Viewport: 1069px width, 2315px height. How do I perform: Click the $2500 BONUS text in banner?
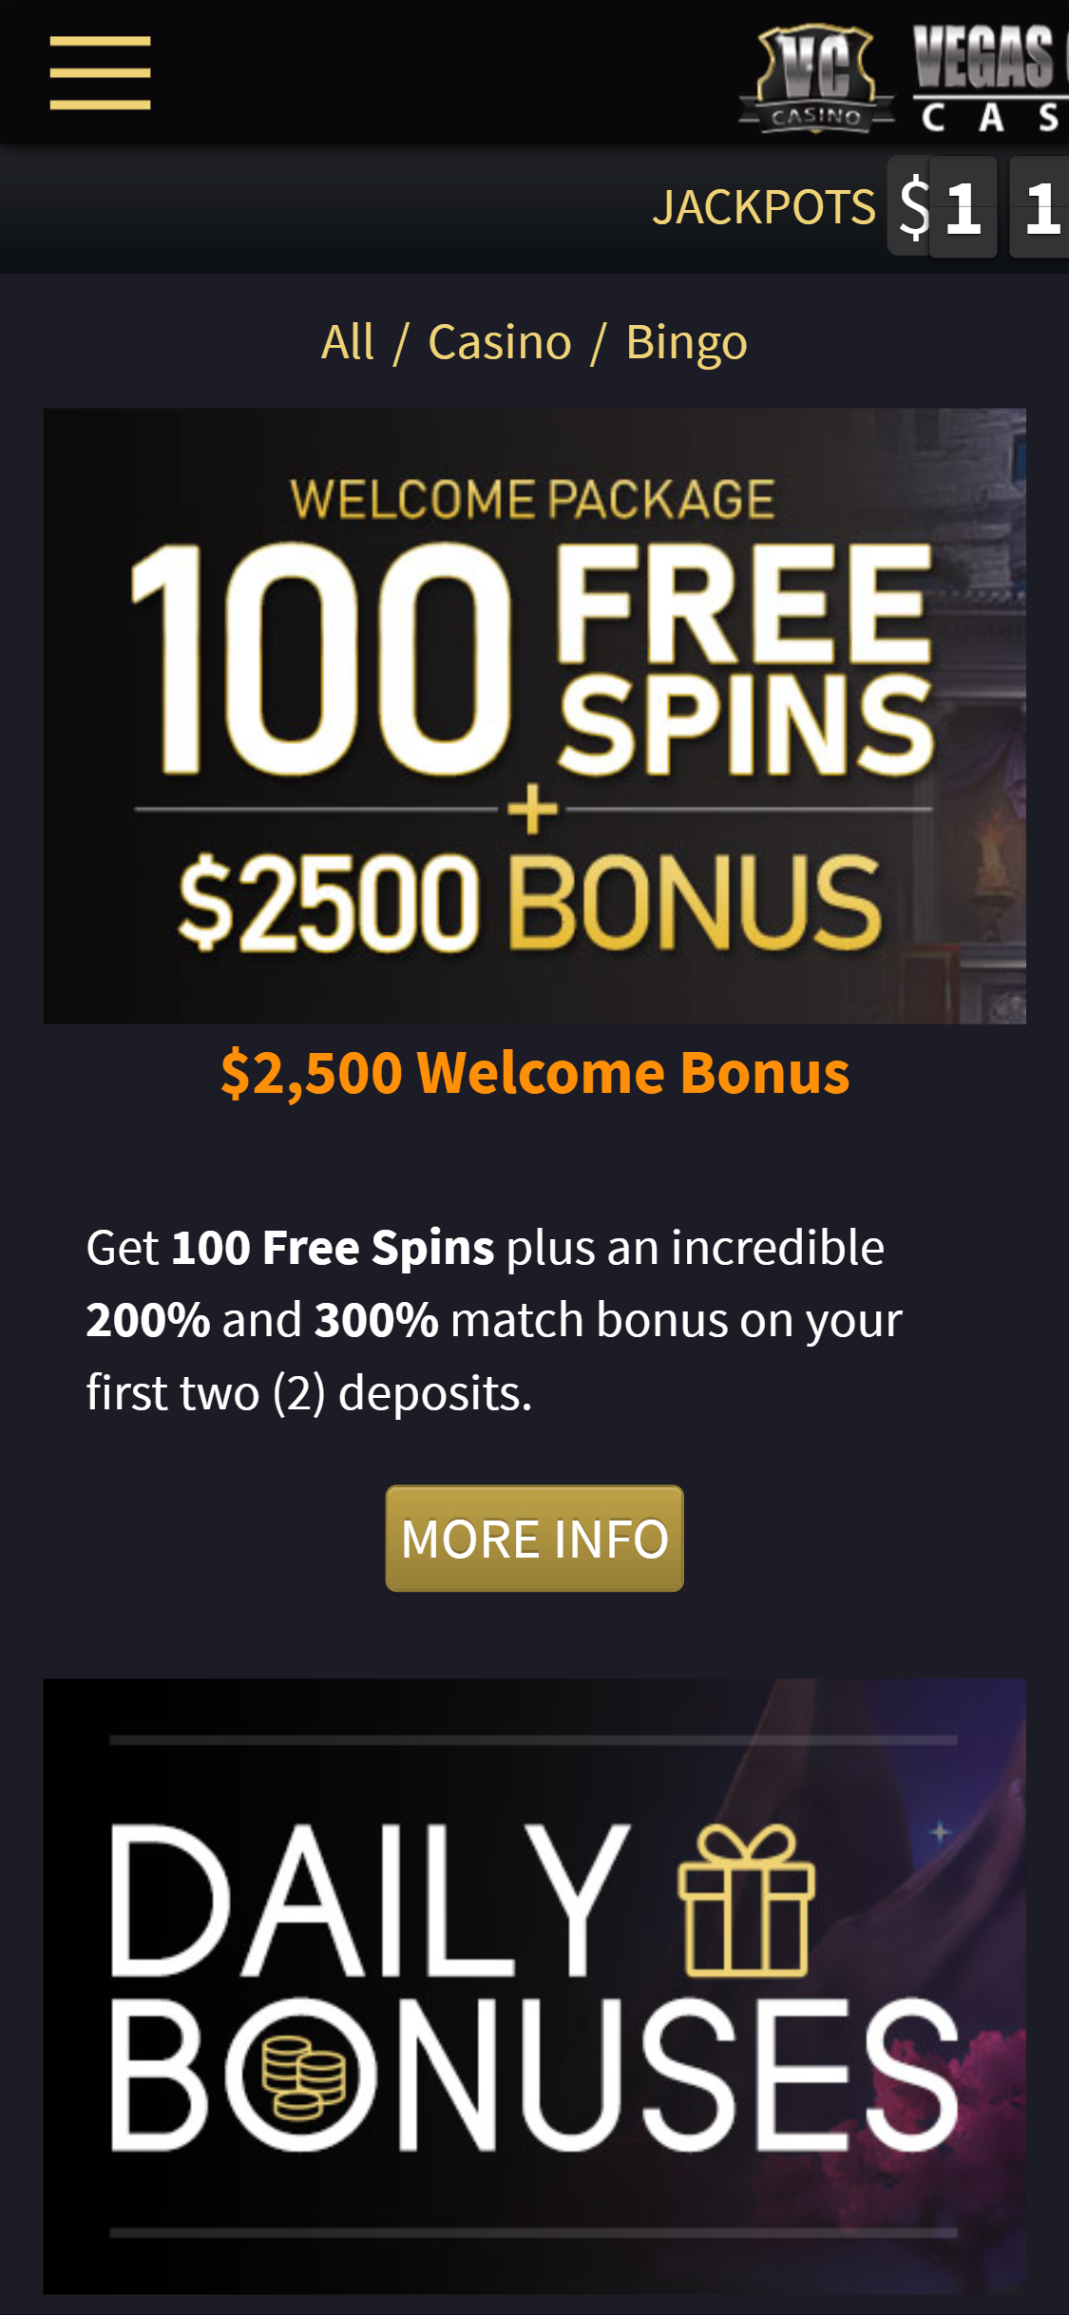pyautogui.click(x=530, y=901)
